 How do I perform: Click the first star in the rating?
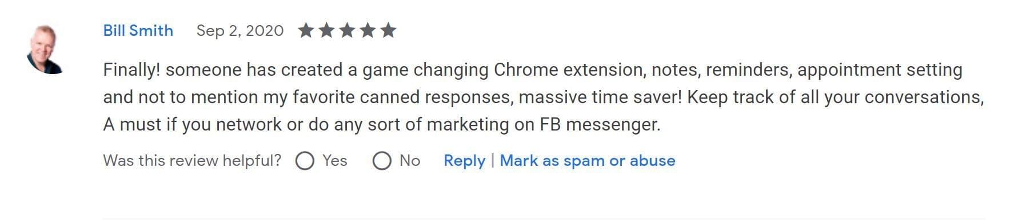(306, 30)
